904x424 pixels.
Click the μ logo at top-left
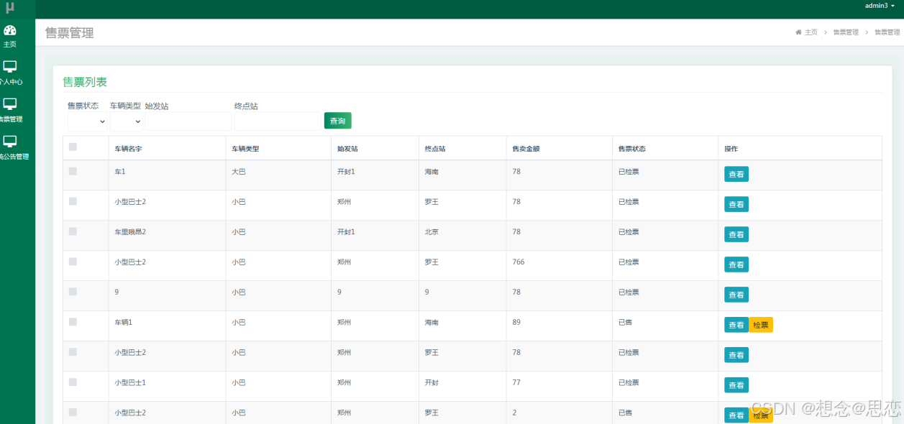pos(10,8)
